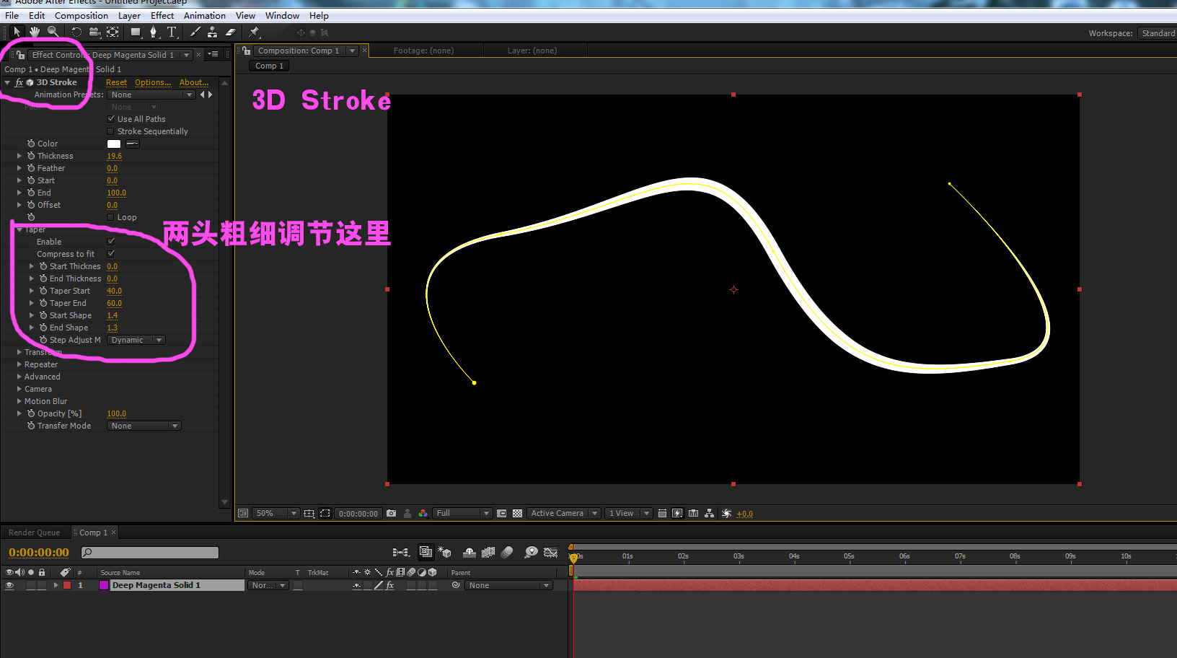Take a snapshot with camera icon
Viewport: 1177px width, 658px height.
coord(391,514)
